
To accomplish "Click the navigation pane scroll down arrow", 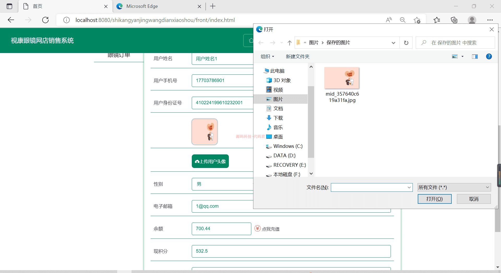I will coord(311,173).
